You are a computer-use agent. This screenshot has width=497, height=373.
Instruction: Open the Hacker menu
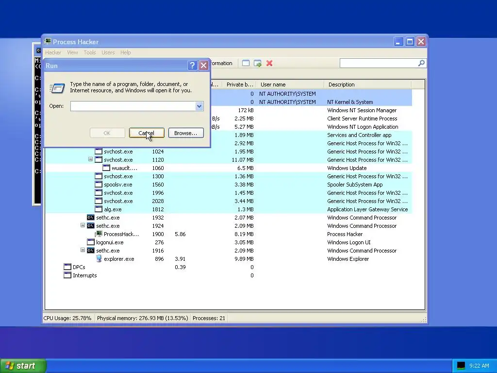click(x=53, y=52)
